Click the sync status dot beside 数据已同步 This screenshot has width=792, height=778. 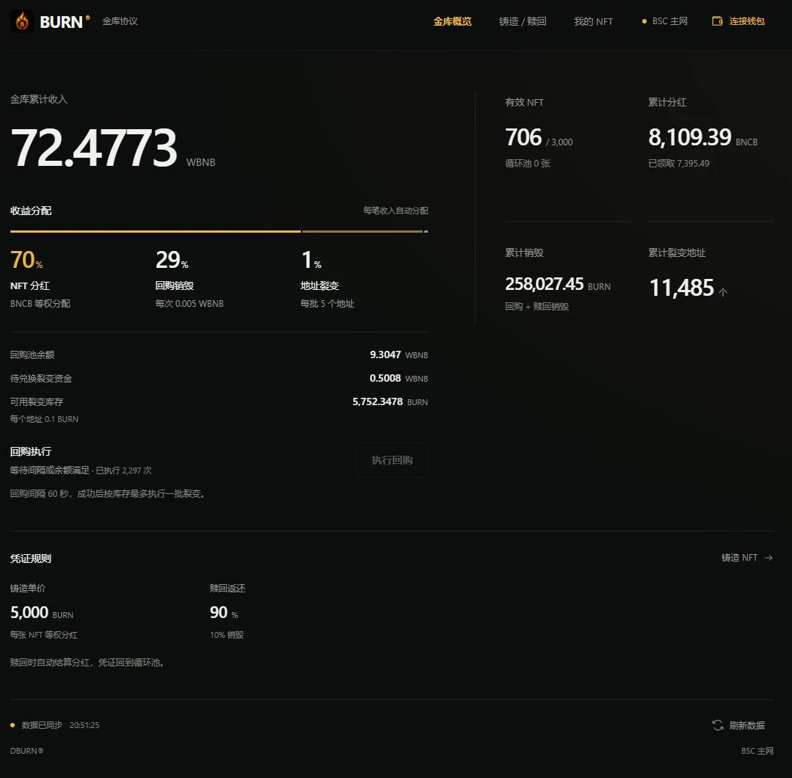[x=12, y=725]
